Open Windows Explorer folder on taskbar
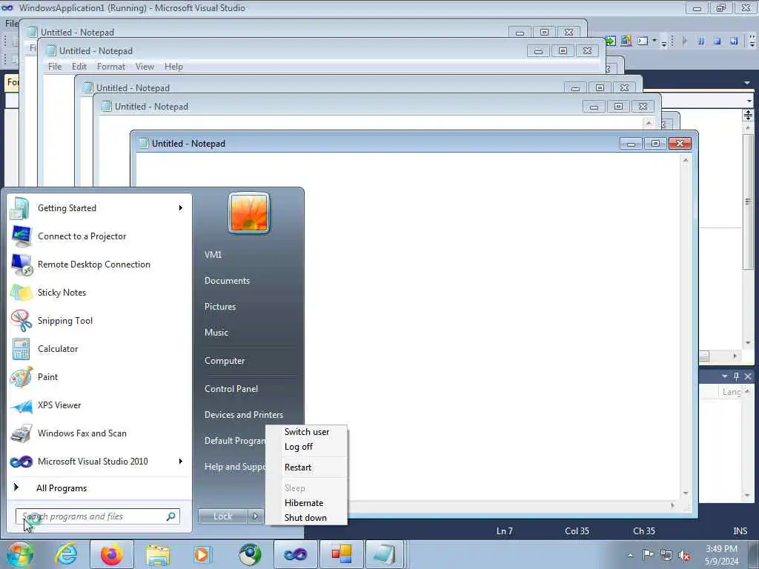The image size is (759, 569). [x=158, y=554]
